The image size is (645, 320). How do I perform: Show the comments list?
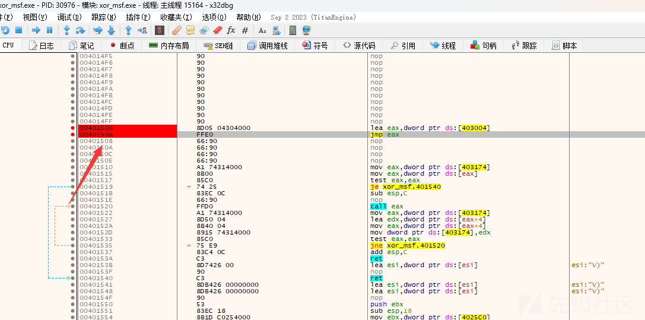coord(190,30)
